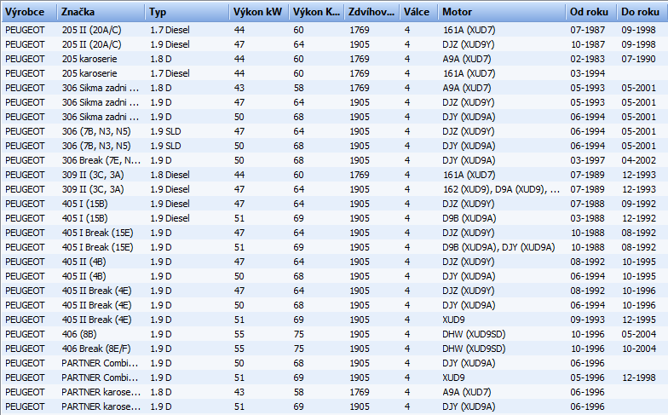Click the truncated Výkon K... column header

tap(317, 12)
